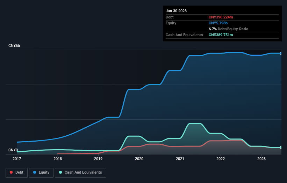
Task: Click the 2017 x-axis label
Action: 17,159
